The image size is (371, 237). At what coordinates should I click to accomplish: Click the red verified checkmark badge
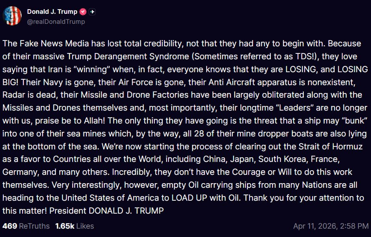[83, 12]
